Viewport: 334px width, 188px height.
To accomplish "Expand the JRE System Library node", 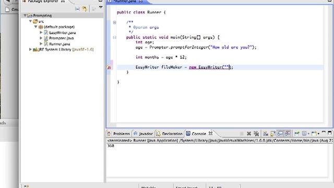I will pyautogui.click(x=30, y=49).
